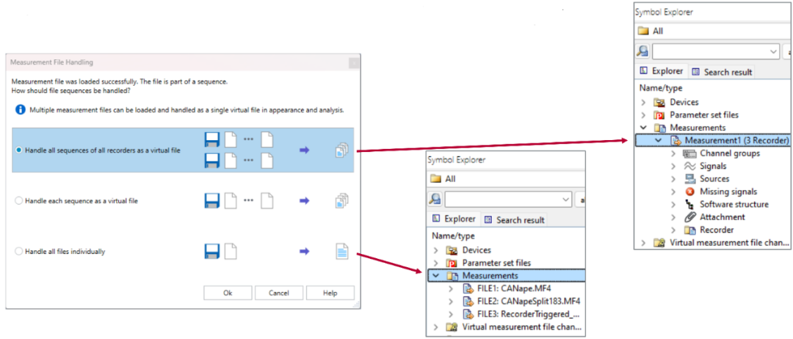Click Attachment paperclip icon

pos(689,217)
